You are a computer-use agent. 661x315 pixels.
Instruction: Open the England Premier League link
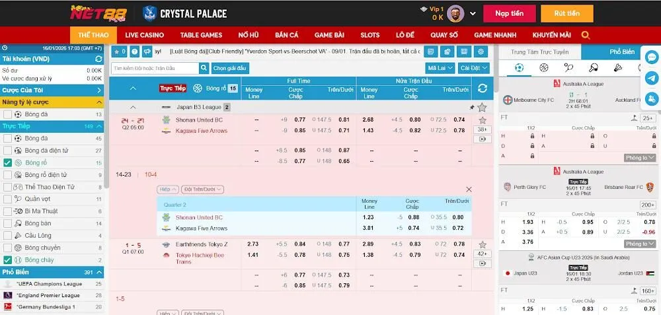point(48,296)
